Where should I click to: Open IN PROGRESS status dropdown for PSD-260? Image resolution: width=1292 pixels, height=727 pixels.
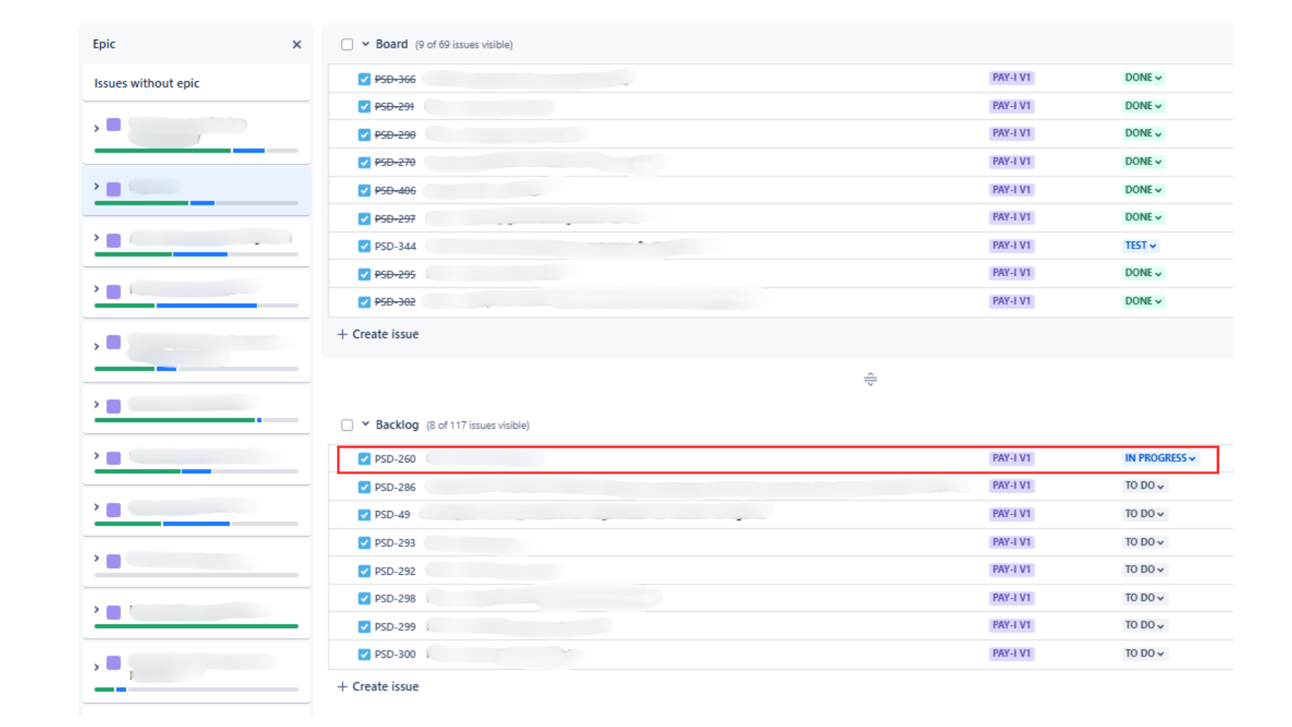pyautogui.click(x=1159, y=458)
